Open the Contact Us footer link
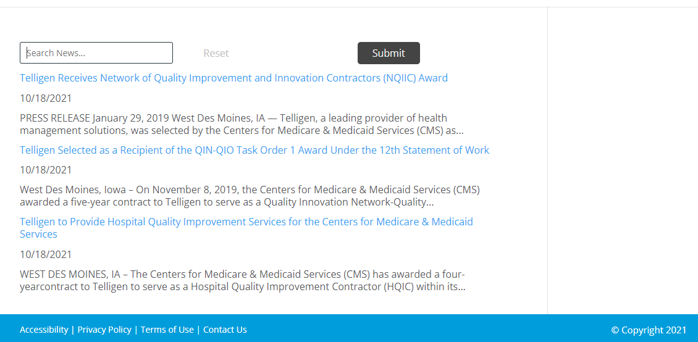Screen dimensions: 698x342 pos(225,330)
